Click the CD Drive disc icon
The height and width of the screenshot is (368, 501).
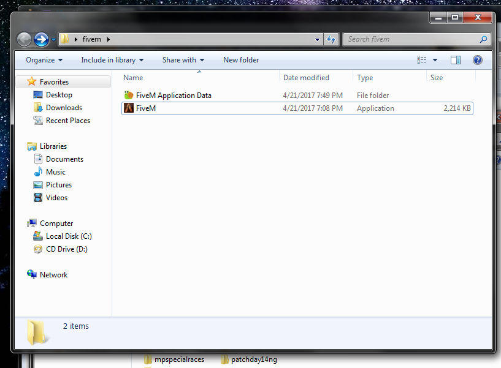[38, 249]
